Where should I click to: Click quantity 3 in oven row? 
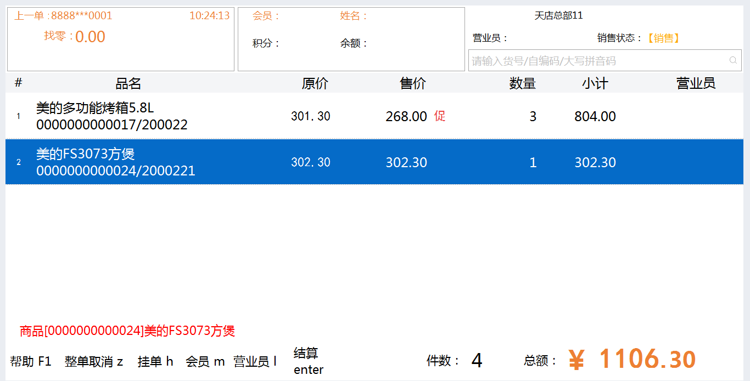(x=533, y=116)
